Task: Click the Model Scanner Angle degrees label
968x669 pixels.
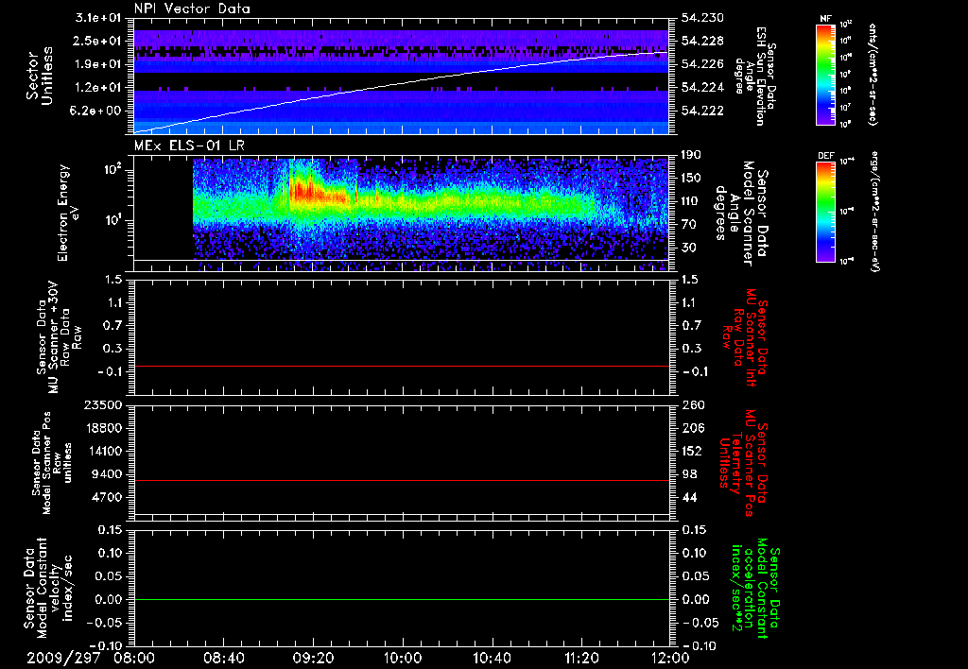Action: click(x=741, y=213)
